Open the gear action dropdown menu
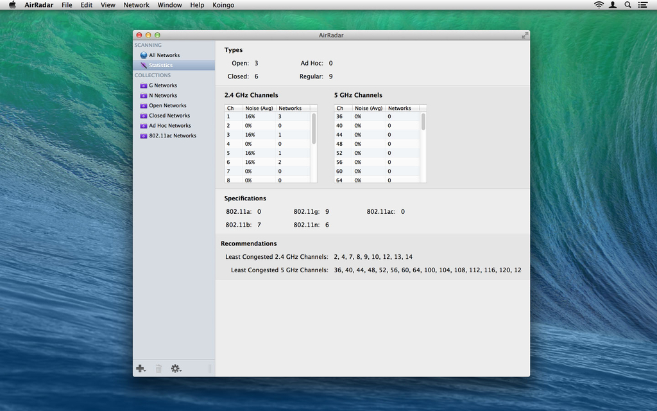This screenshot has width=657, height=411. click(x=176, y=369)
